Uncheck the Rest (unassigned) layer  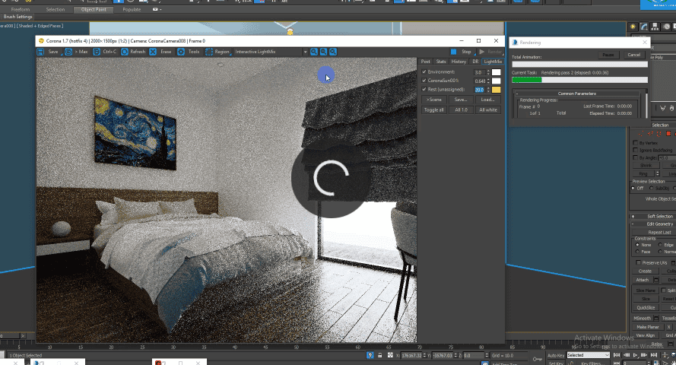click(424, 89)
